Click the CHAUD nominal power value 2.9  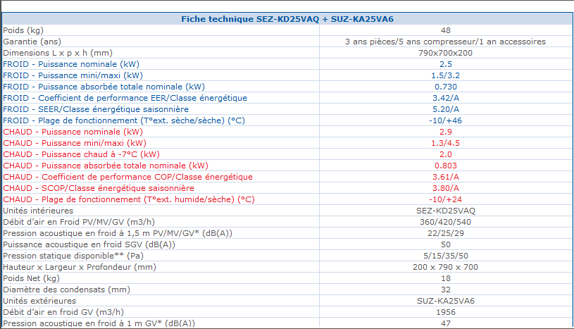tap(446, 132)
